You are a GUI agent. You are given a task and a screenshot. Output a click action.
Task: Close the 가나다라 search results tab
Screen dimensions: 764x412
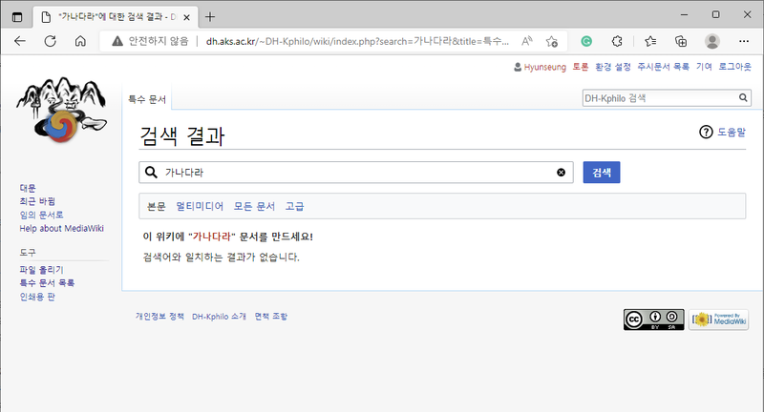[x=186, y=17]
